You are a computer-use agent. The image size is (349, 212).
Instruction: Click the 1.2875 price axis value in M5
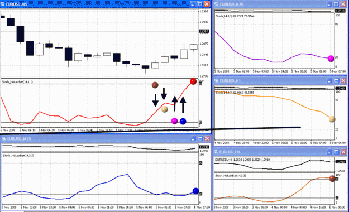(204, 44)
